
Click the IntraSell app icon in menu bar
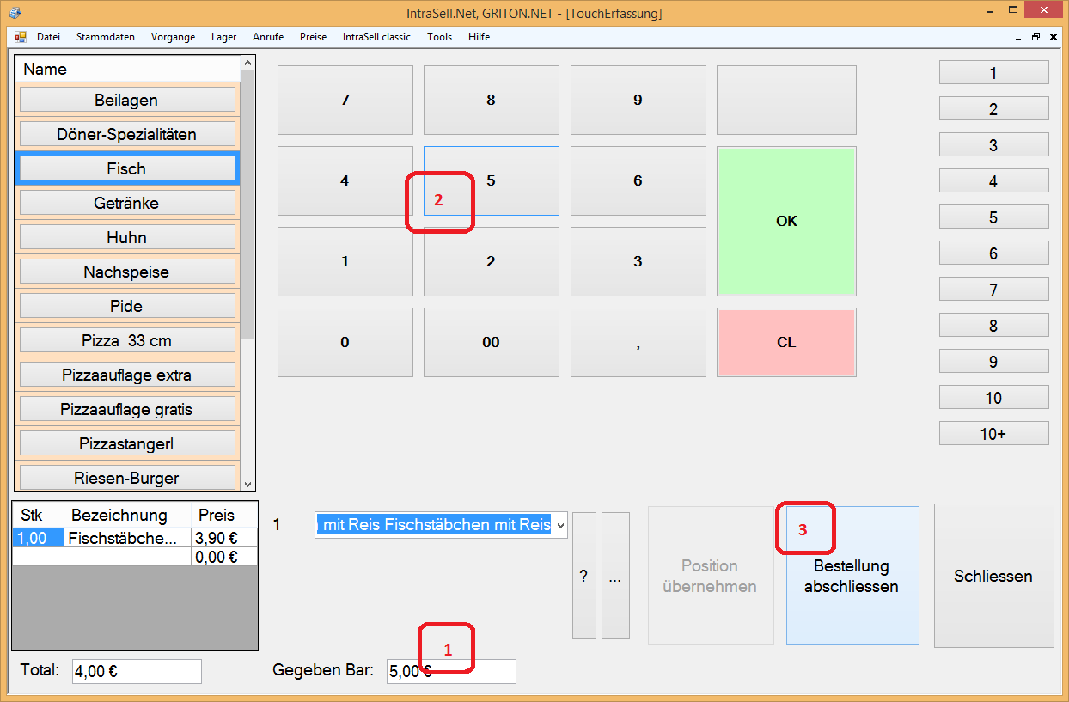[21, 37]
